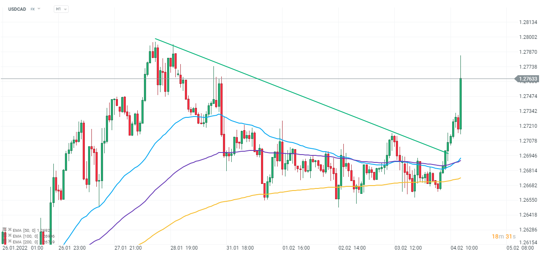Open settings icon for EMA 100
The image size is (544, 255).
pos(4,236)
